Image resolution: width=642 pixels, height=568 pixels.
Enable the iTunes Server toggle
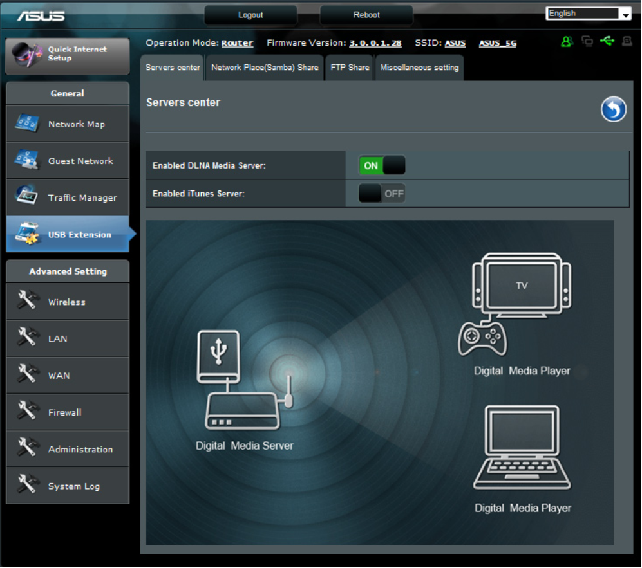coord(382,194)
